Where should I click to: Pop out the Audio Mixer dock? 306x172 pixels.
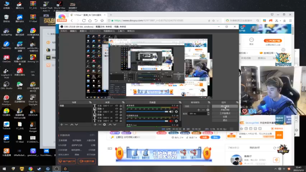click(180, 102)
